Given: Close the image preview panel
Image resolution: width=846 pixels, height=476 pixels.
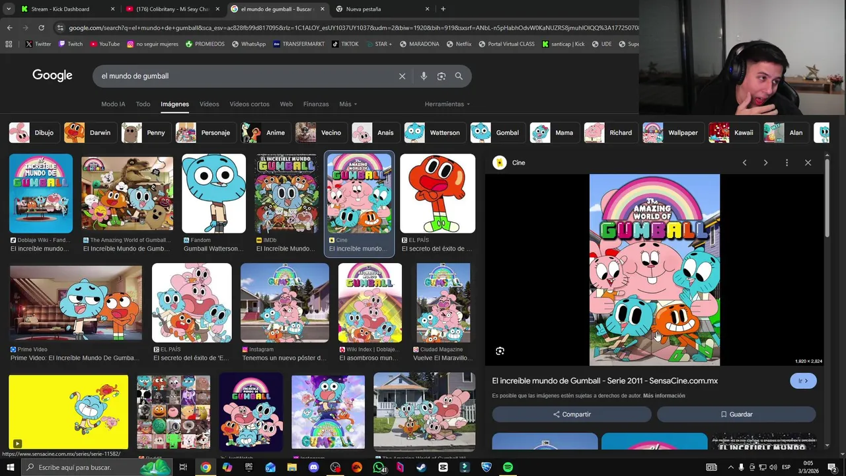Looking at the screenshot, I should [x=808, y=163].
